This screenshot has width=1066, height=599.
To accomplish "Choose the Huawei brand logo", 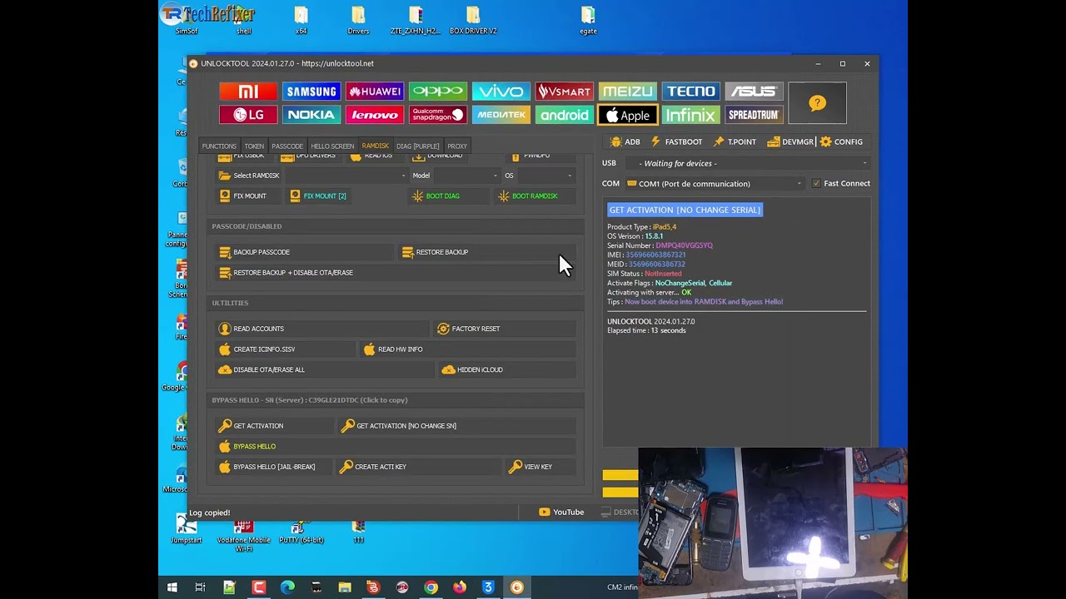I will [x=374, y=92].
